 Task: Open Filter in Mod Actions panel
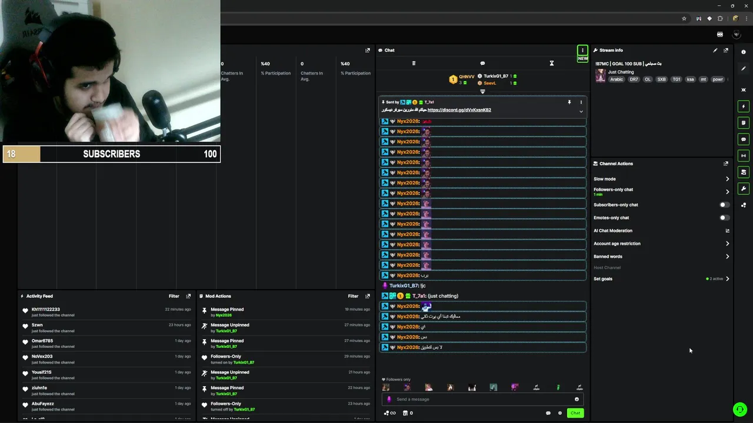tap(353, 296)
